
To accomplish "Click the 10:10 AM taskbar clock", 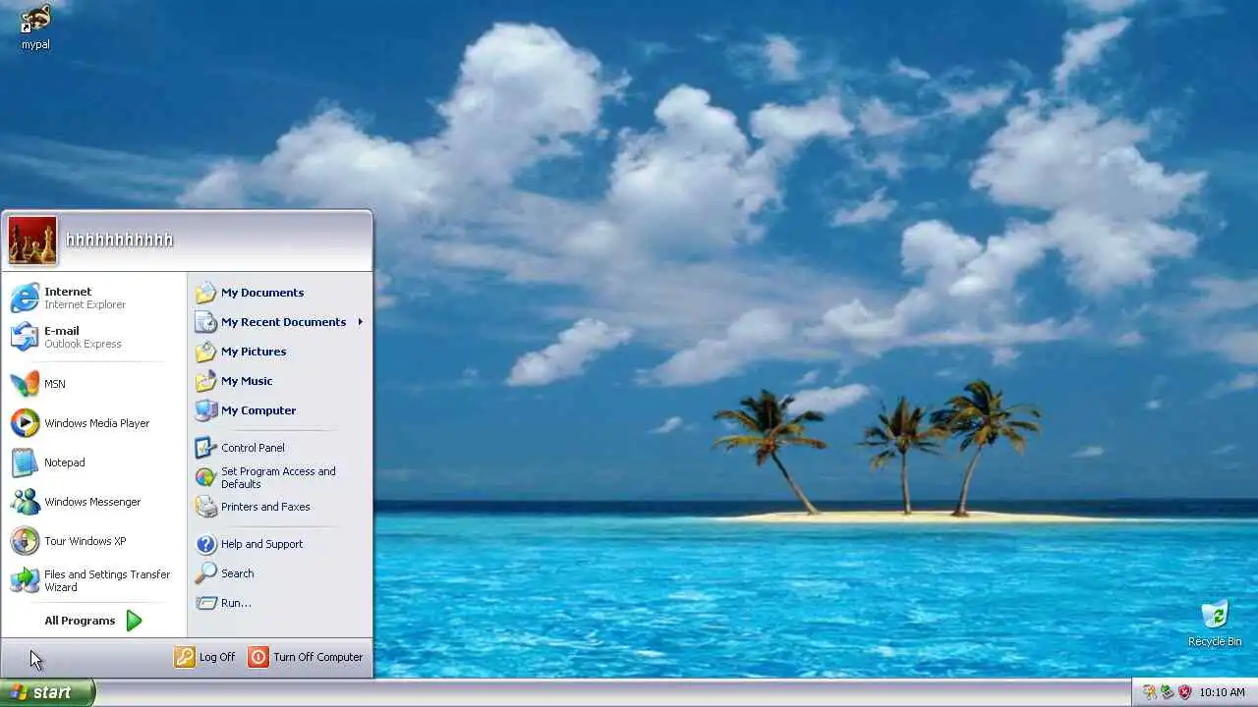I will [x=1223, y=692].
